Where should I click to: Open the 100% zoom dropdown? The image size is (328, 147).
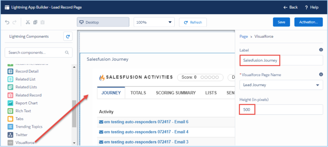click(154, 22)
